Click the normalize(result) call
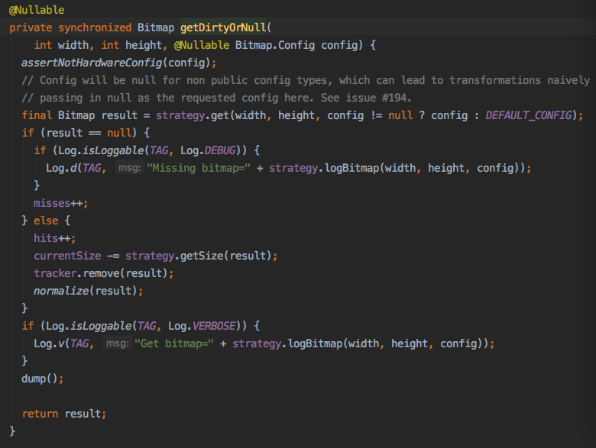Screen dimensions: 596x448 point(88,292)
